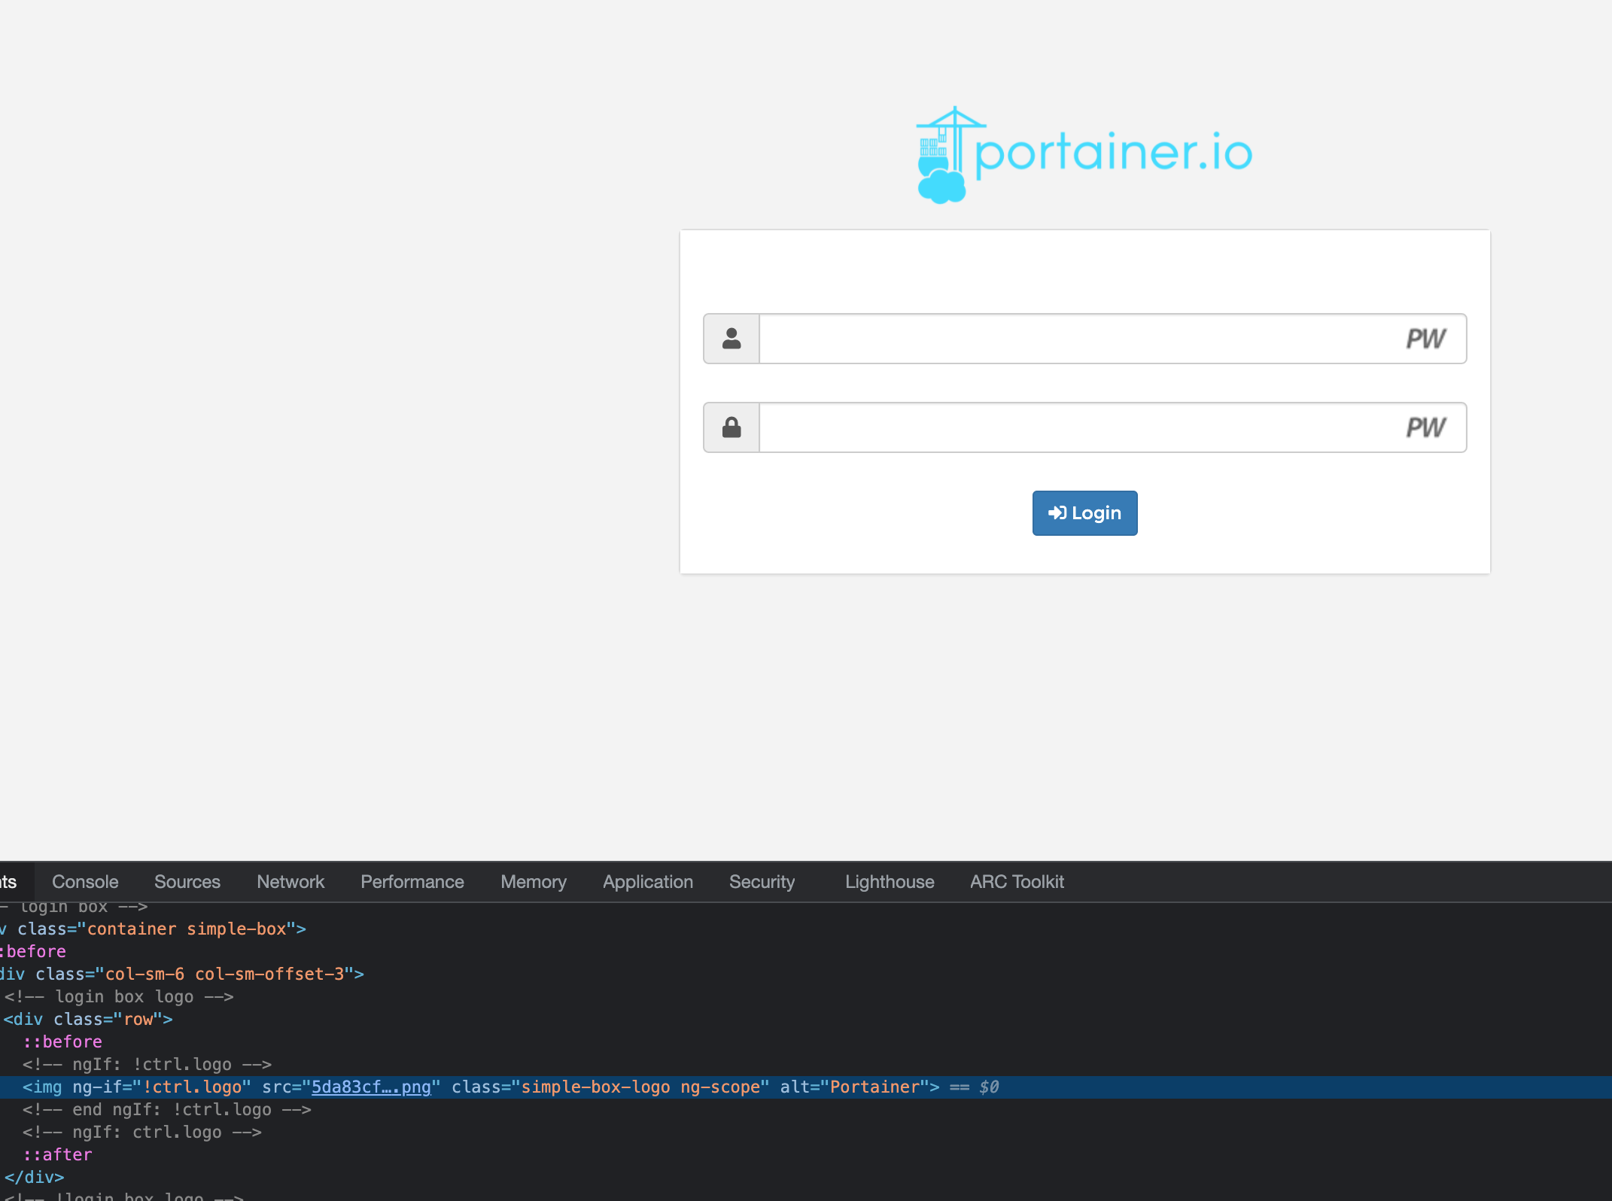This screenshot has height=1201, width=1612.
Task: Select the div with class row in DevTools
Action: (87, 1019)
